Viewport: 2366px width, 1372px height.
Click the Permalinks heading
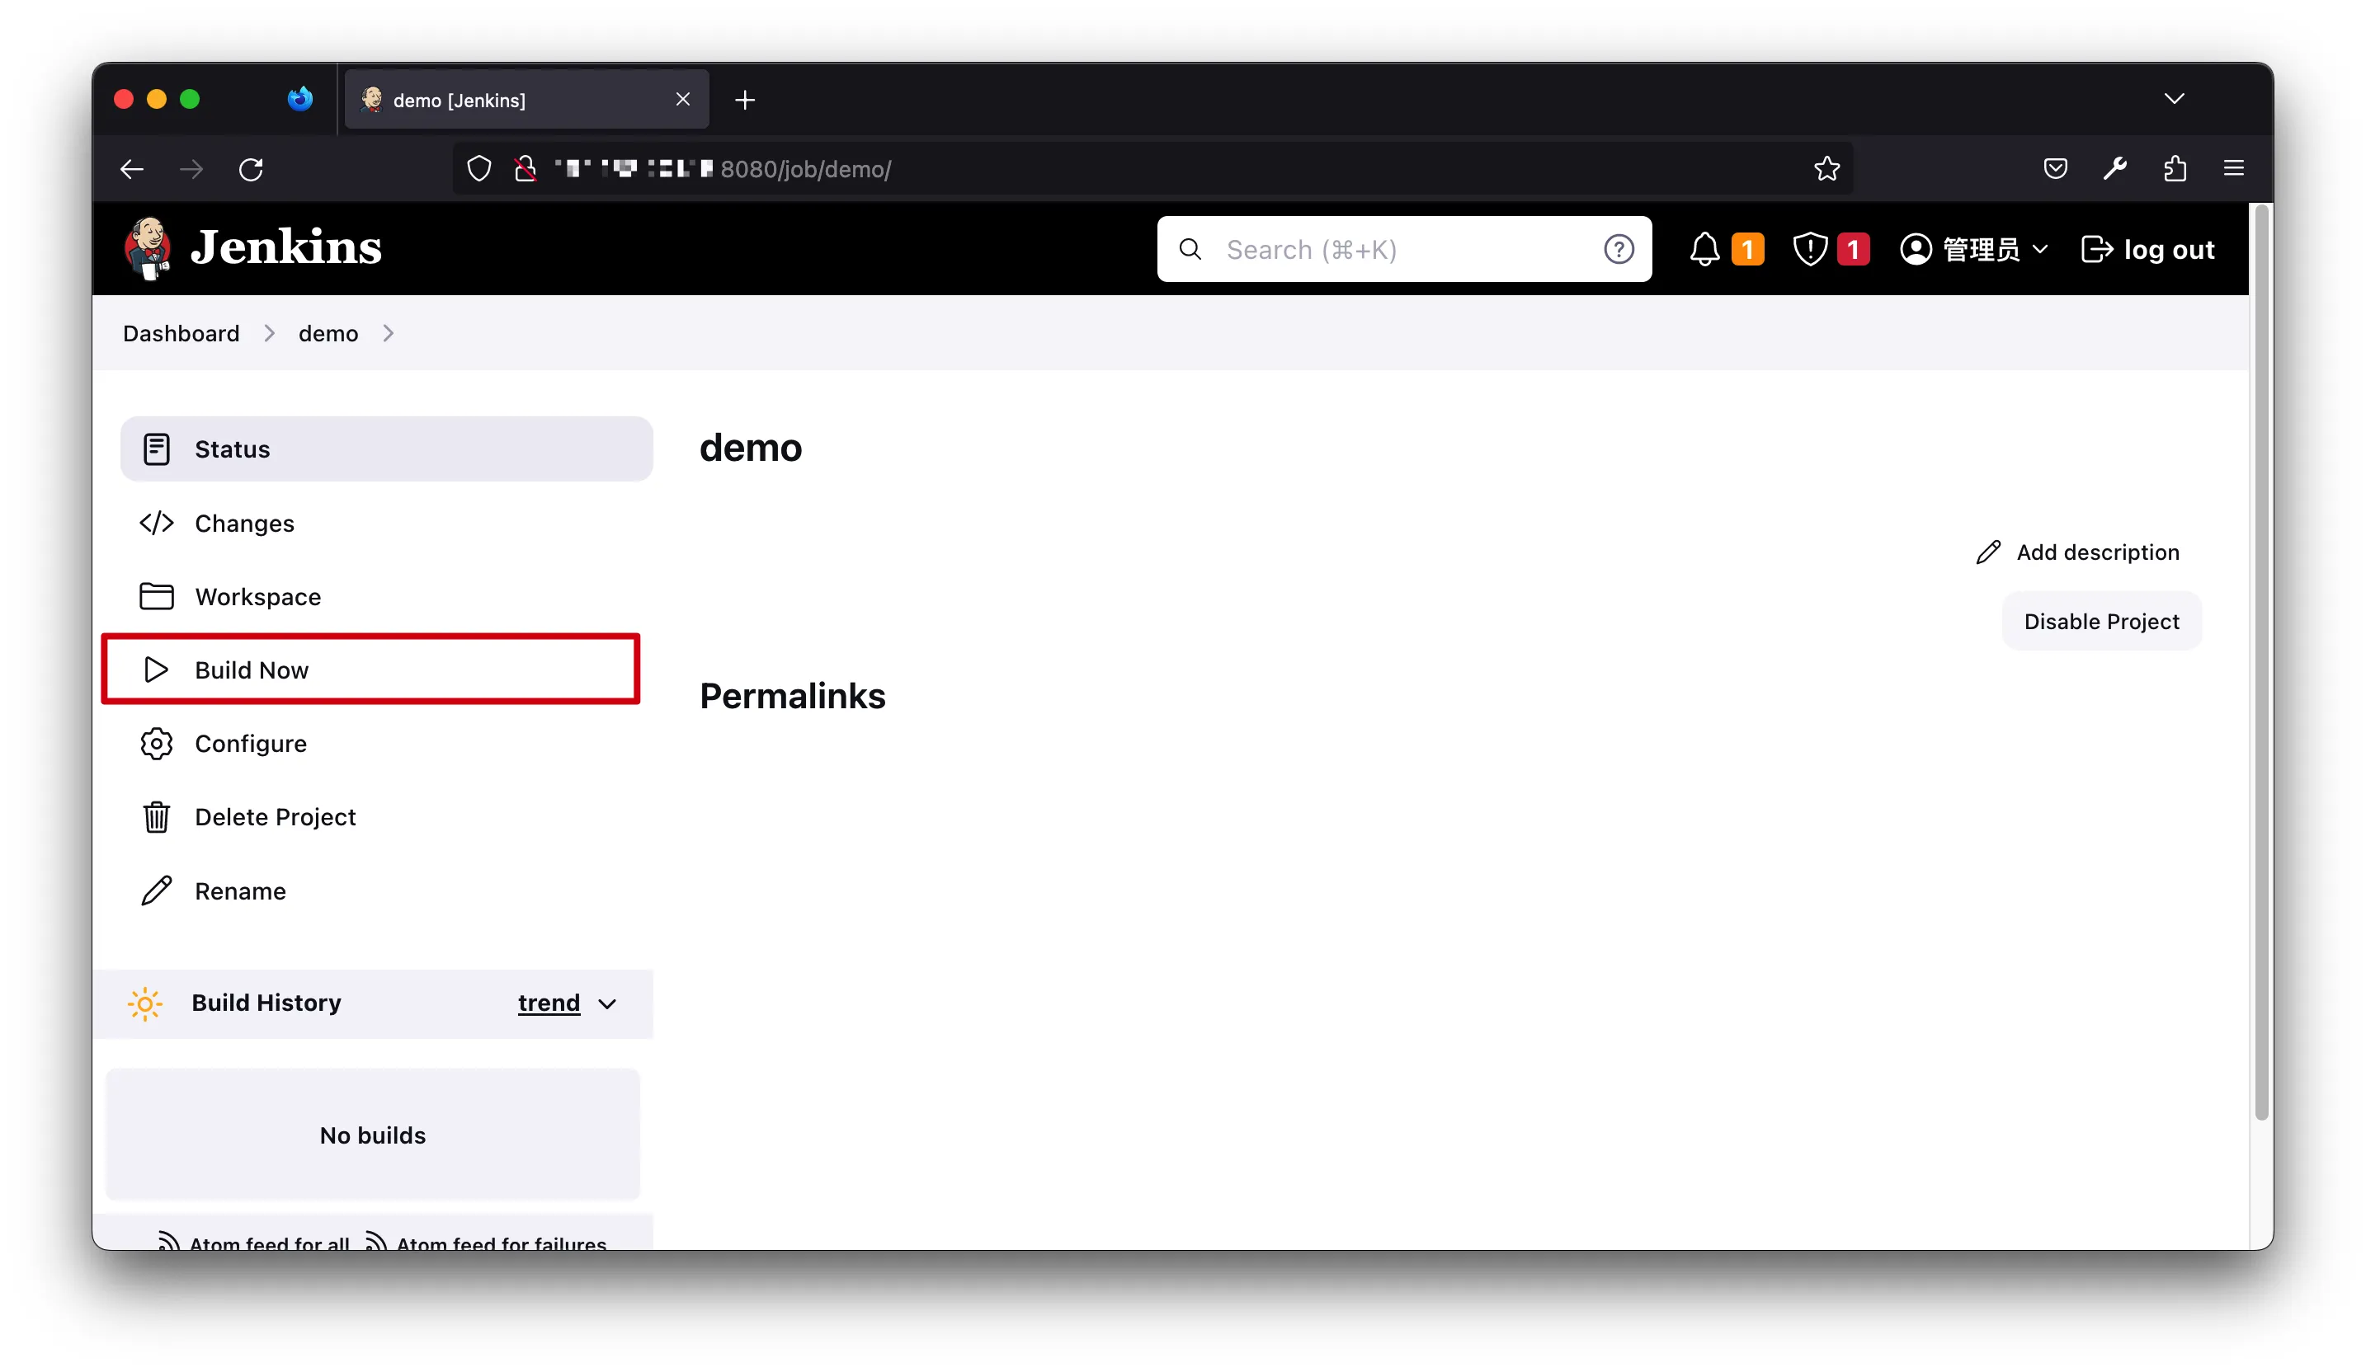(x=793, y=697)
